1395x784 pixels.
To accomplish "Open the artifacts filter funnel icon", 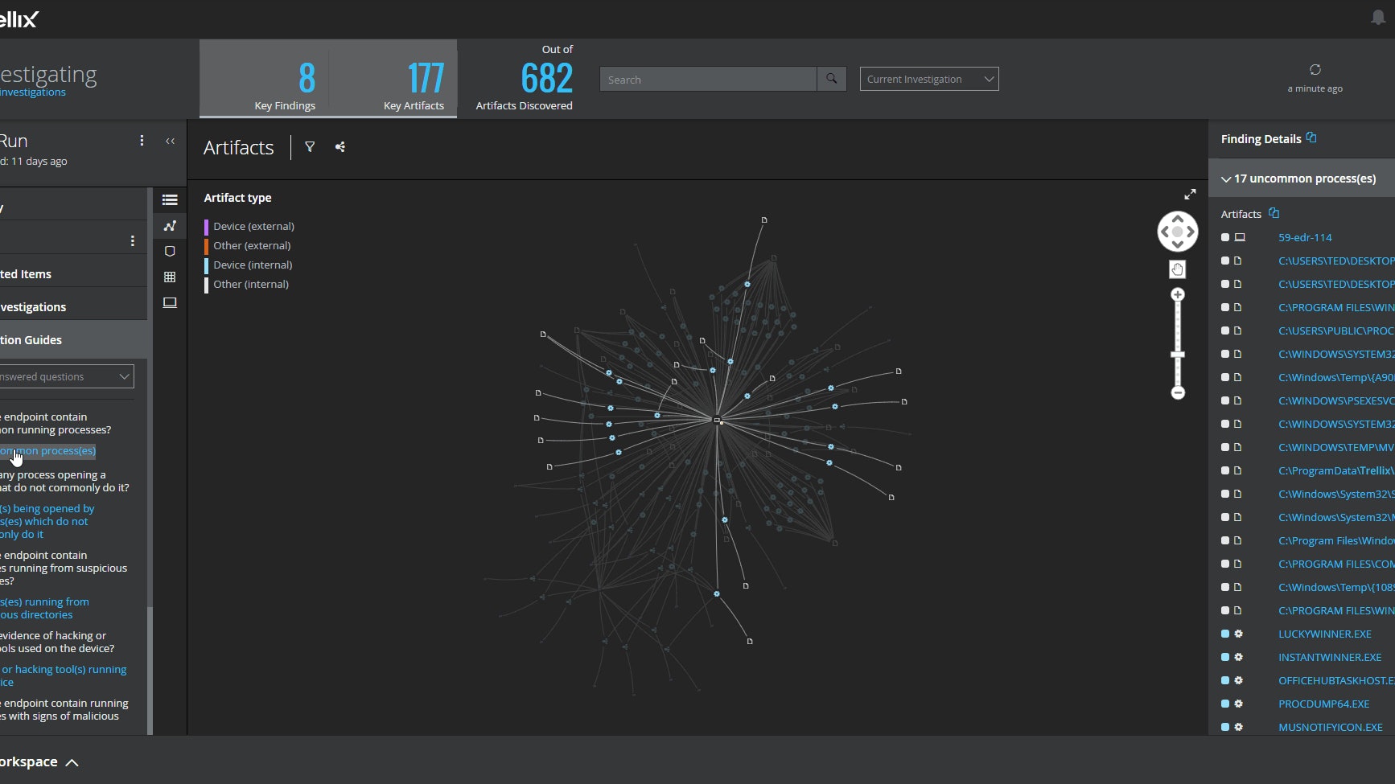I will click(x=310, y=147).
